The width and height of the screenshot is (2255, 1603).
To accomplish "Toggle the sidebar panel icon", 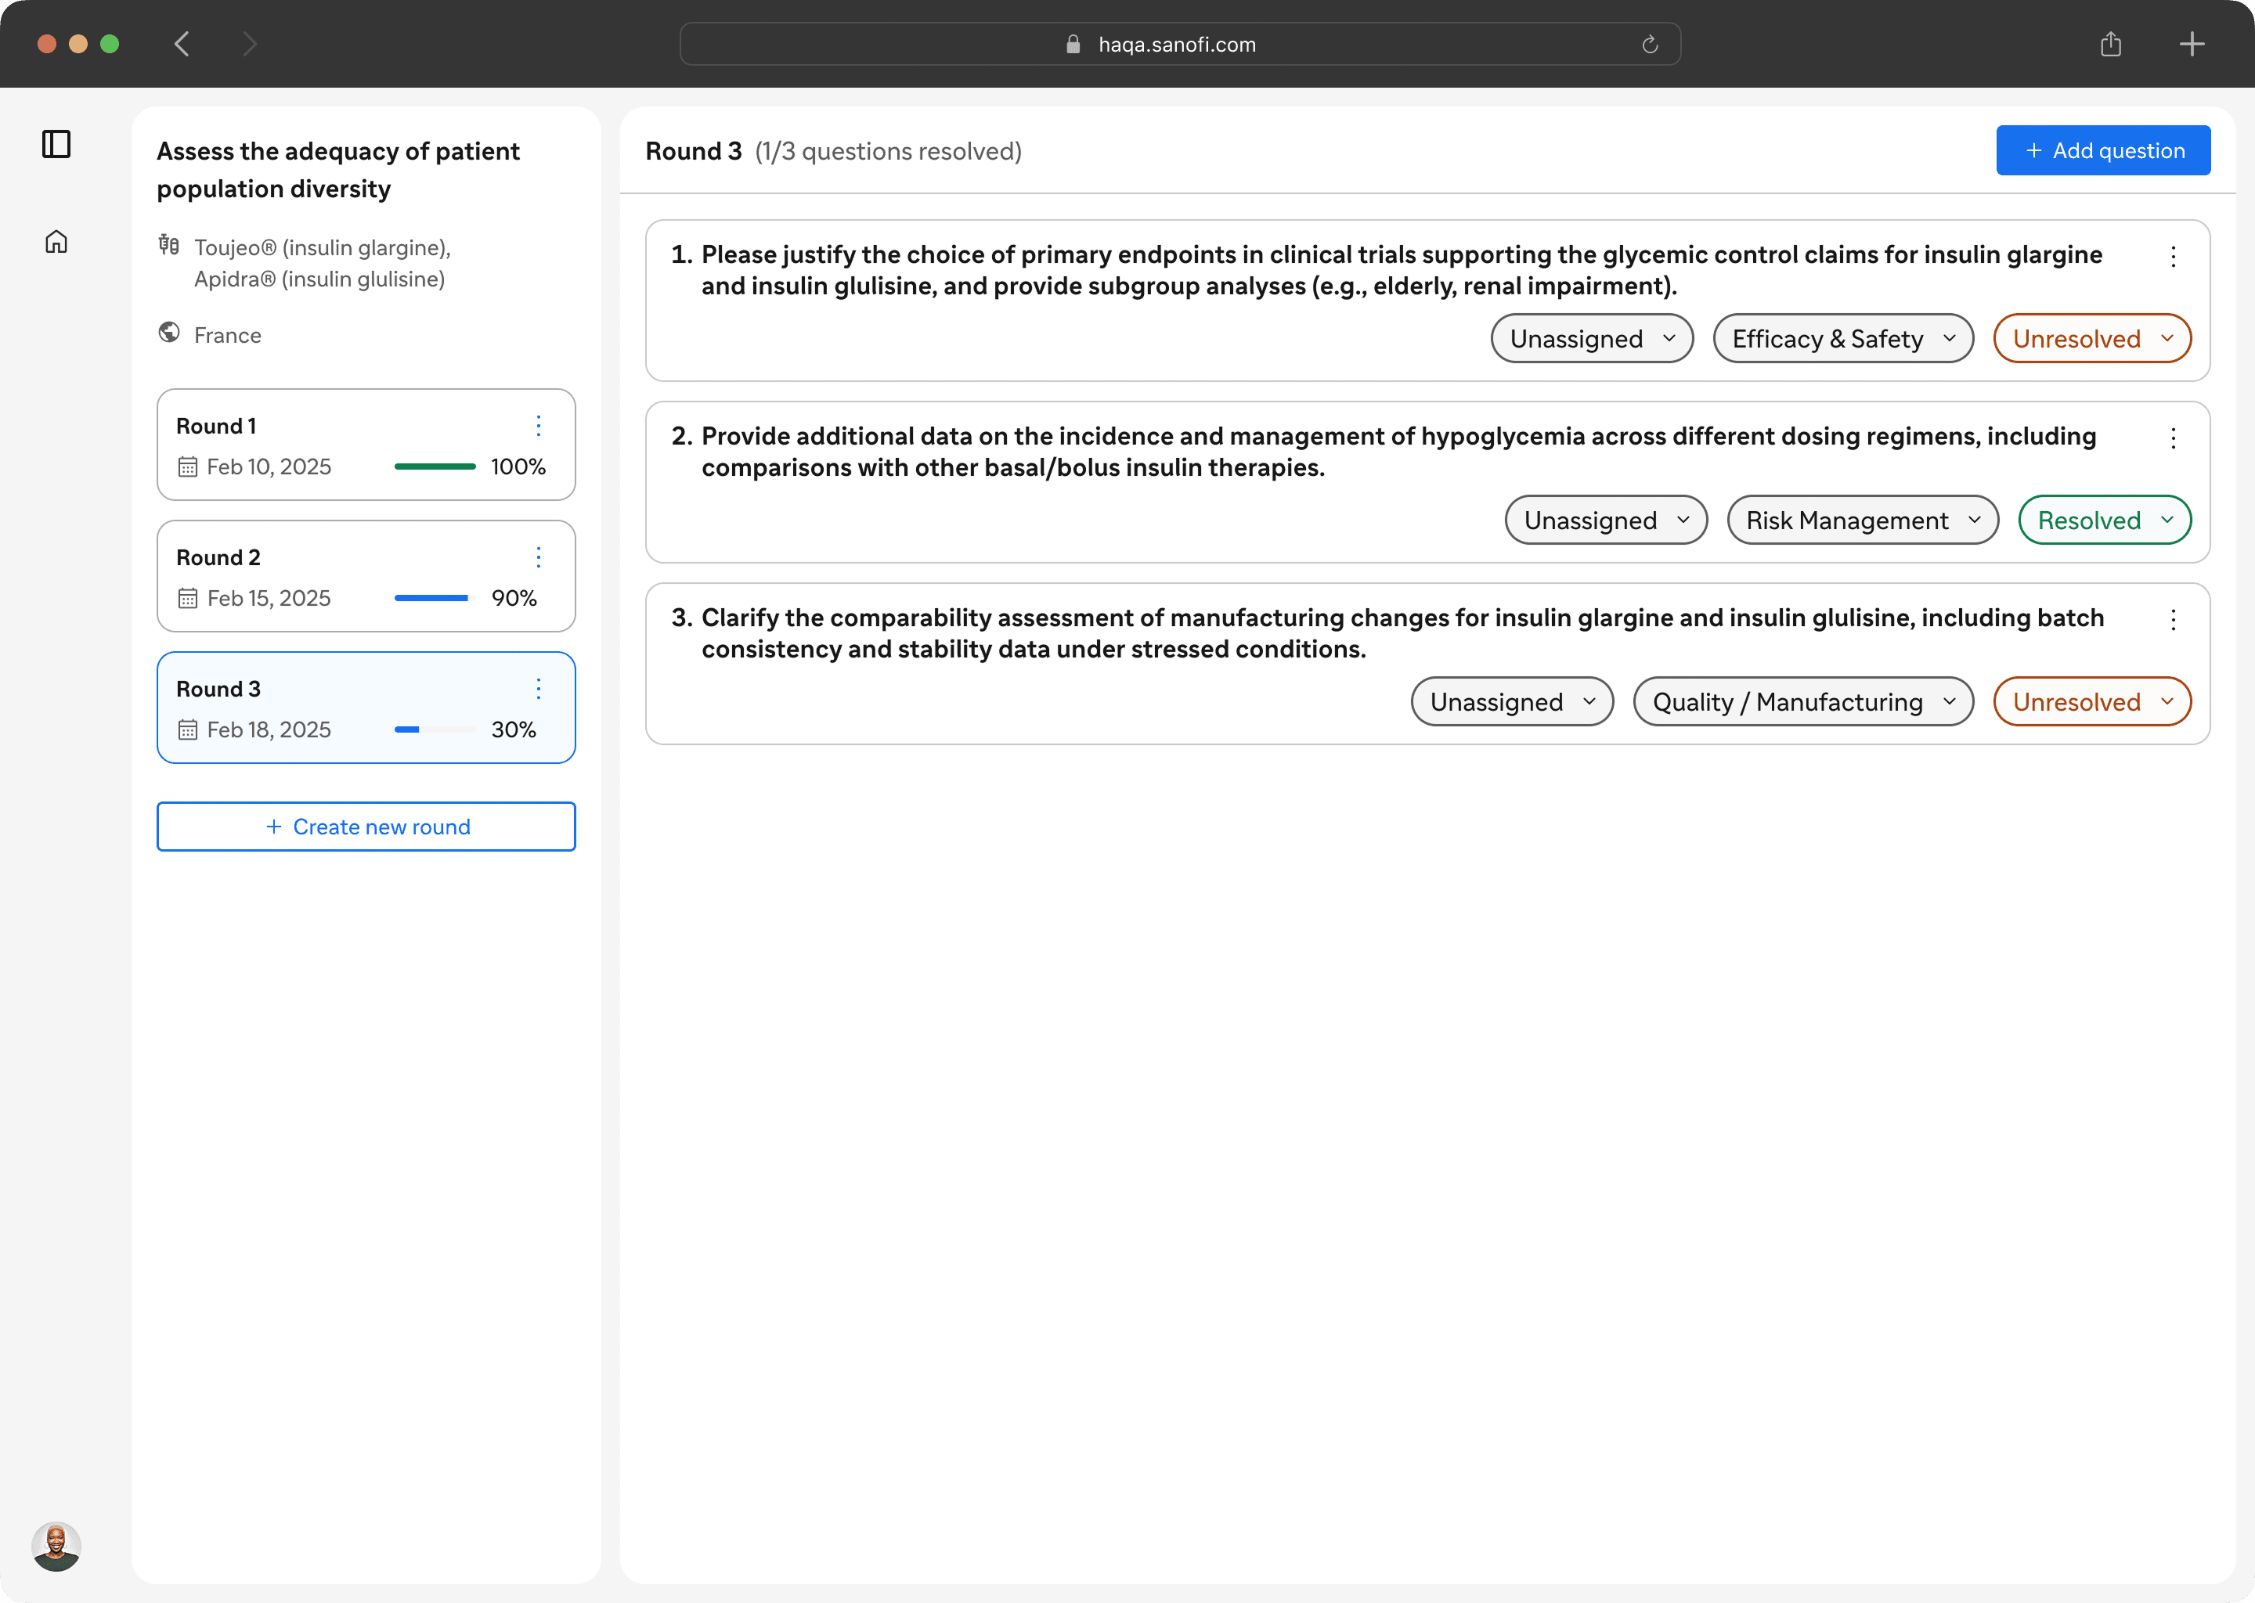I will (x=56, y=144).
